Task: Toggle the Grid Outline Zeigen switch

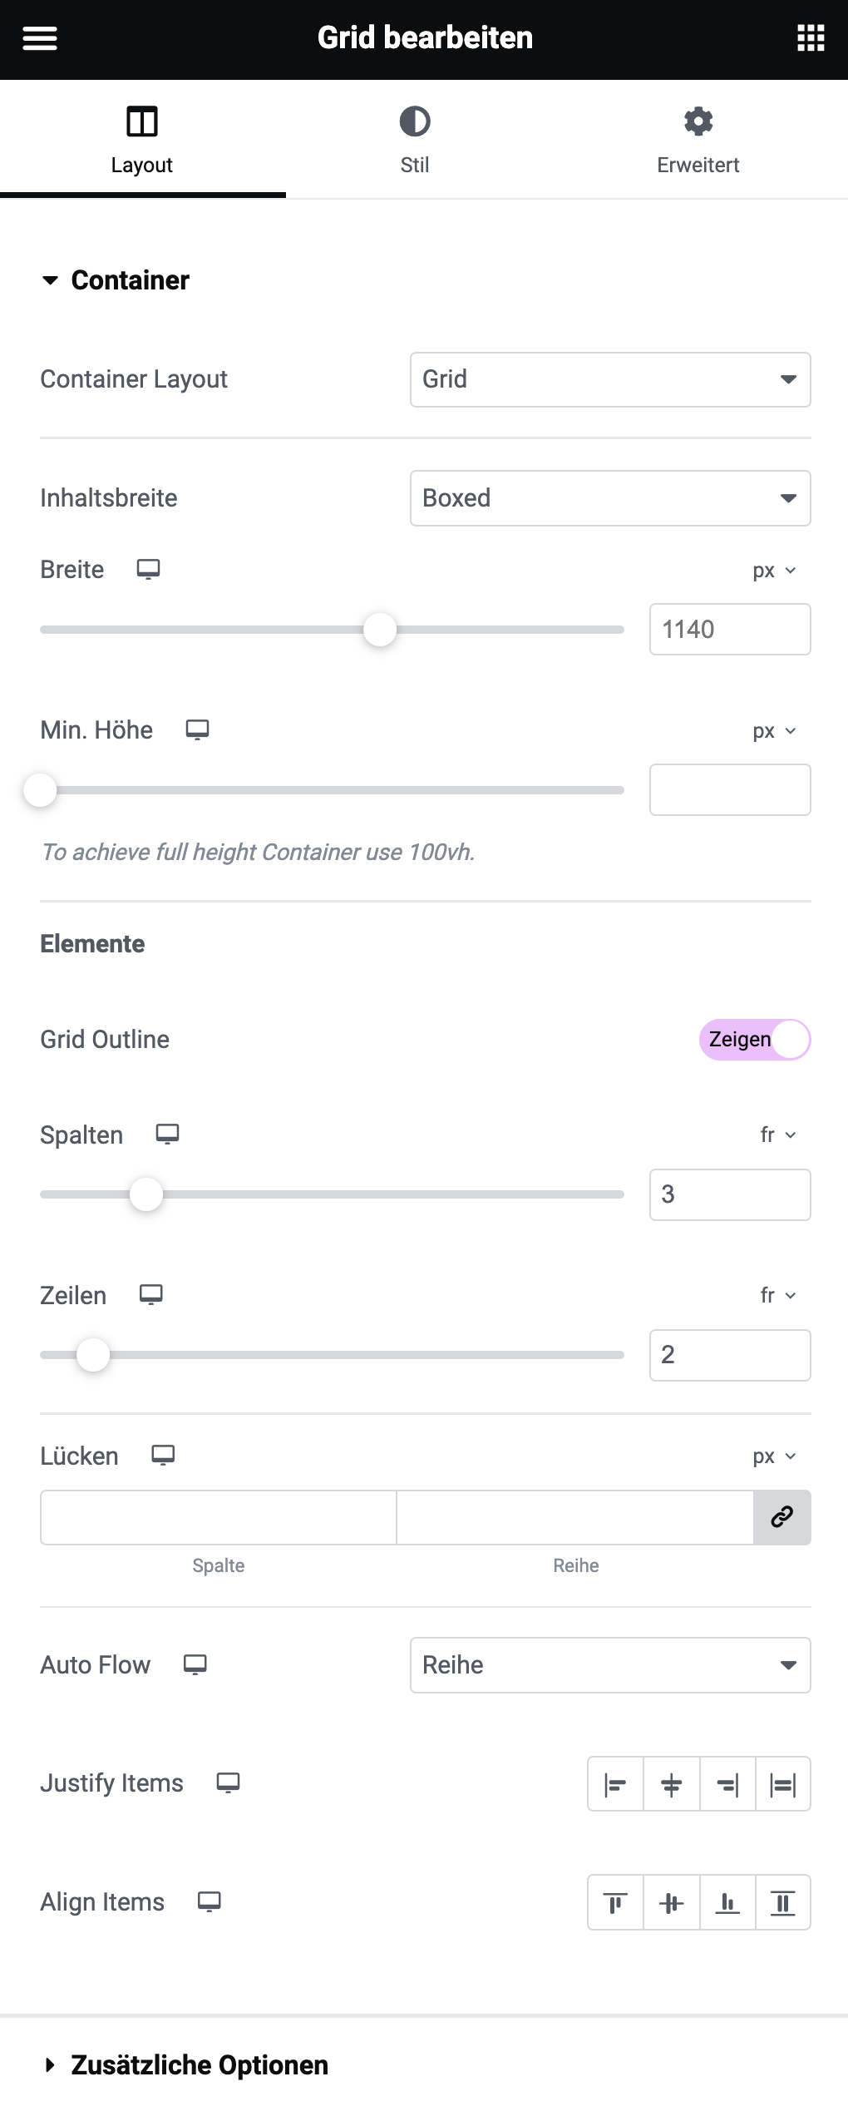Action: pyautogui.click(x=755, y=1040)
